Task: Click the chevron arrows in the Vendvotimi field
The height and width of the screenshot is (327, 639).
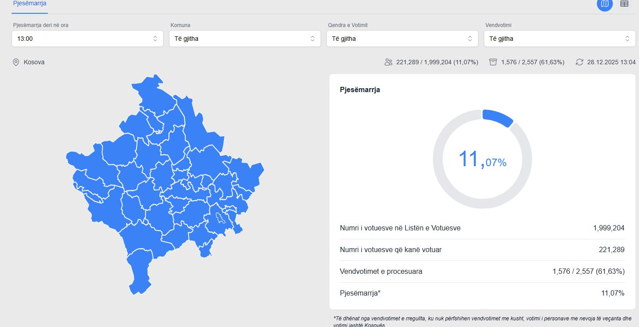Action: coord(627,39)
